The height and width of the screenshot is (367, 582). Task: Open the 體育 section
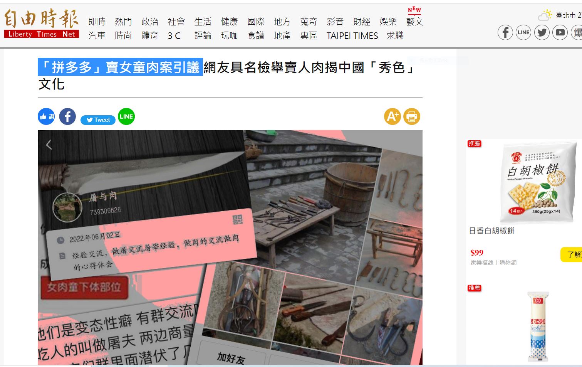coord(150,36)
